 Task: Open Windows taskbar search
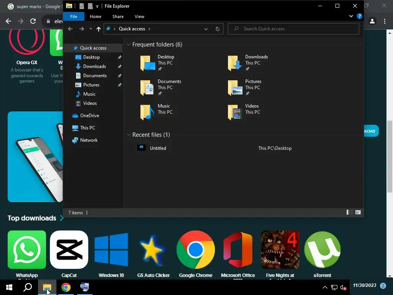point(28,287)
